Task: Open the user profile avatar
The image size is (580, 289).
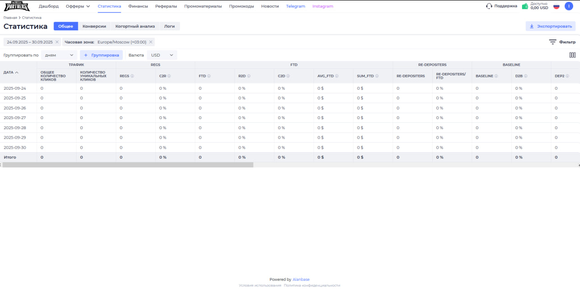Action: (569, 6)
